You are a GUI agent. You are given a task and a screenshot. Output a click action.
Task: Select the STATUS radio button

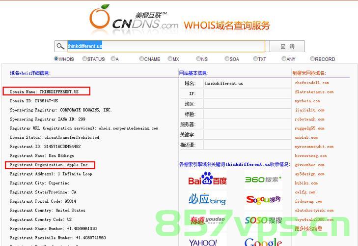pos(84,59)
